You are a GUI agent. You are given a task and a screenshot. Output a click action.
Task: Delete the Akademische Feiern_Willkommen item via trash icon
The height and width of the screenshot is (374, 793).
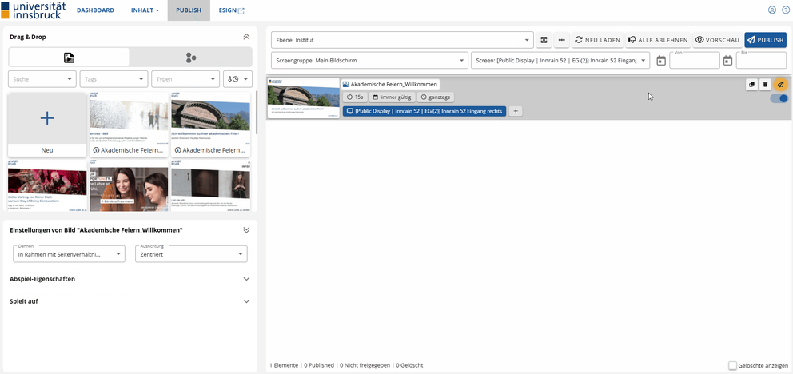point(765,84)
